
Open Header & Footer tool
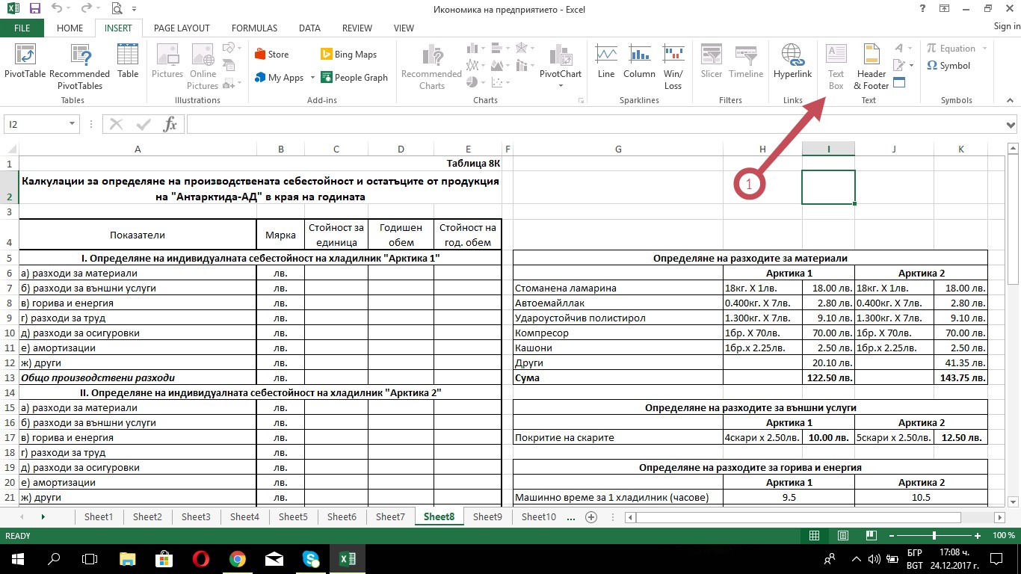click(x=872, y=66)
